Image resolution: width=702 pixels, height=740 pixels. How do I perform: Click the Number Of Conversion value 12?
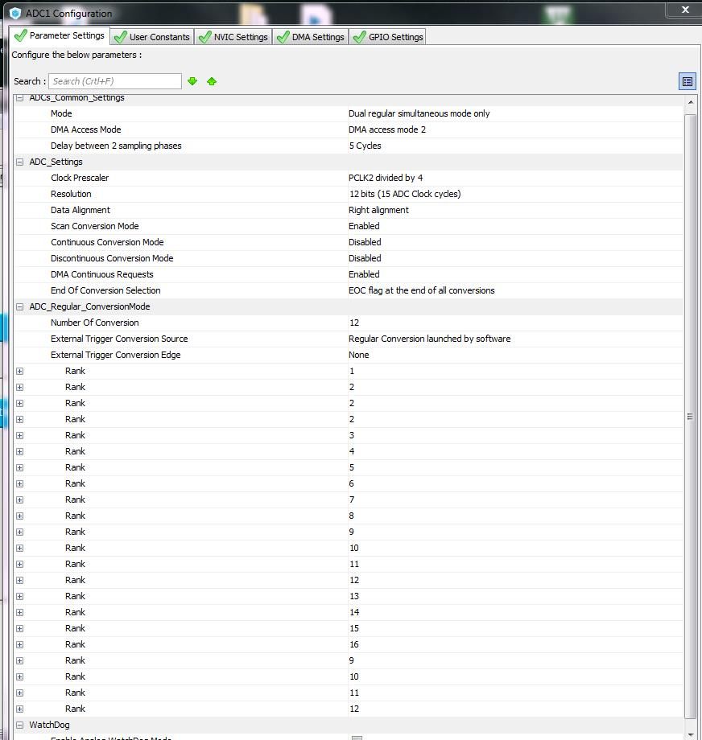[354, 323]
